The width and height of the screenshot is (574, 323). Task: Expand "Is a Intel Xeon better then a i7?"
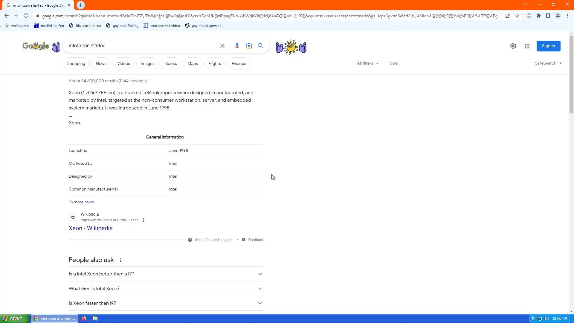[166, 274]
